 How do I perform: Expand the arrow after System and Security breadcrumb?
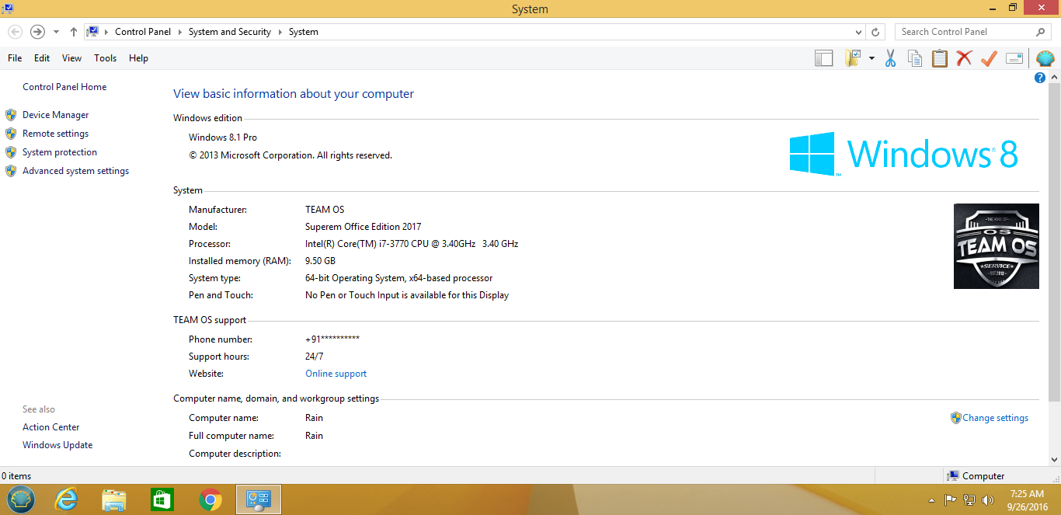(x=280, y=32)
